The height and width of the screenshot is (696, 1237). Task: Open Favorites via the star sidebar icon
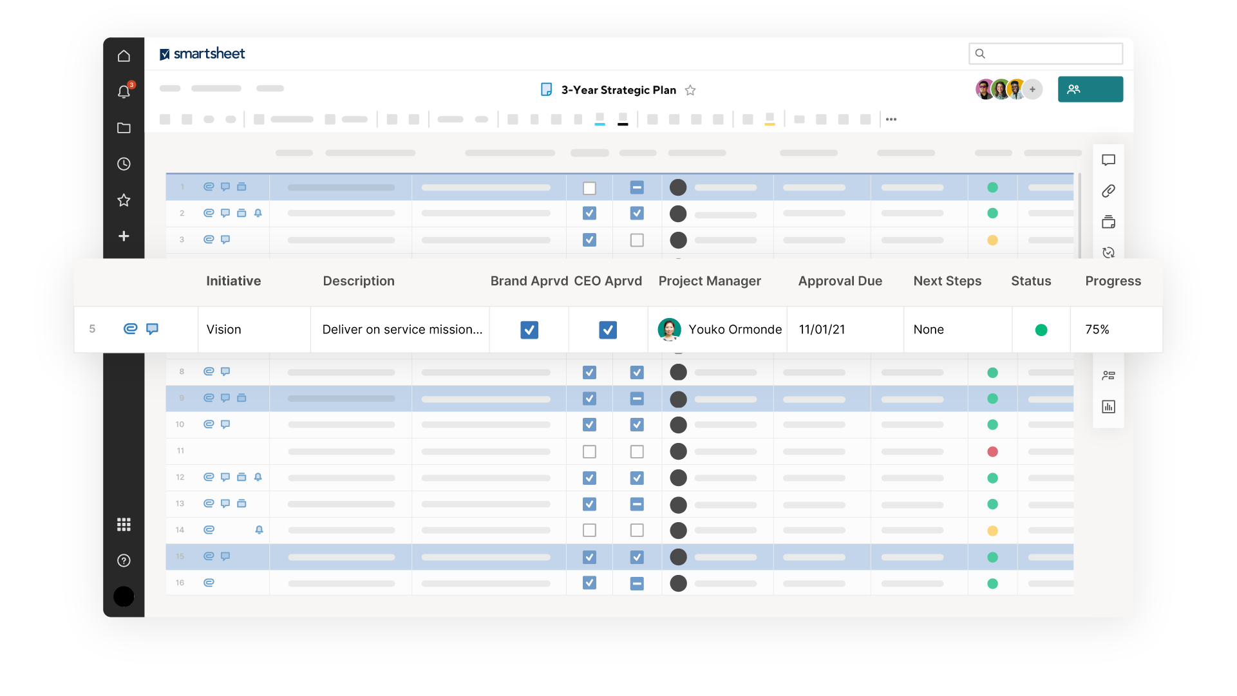[124, 200]
